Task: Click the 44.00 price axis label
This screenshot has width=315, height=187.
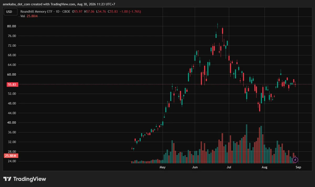Action: click(x=12, y=113)
